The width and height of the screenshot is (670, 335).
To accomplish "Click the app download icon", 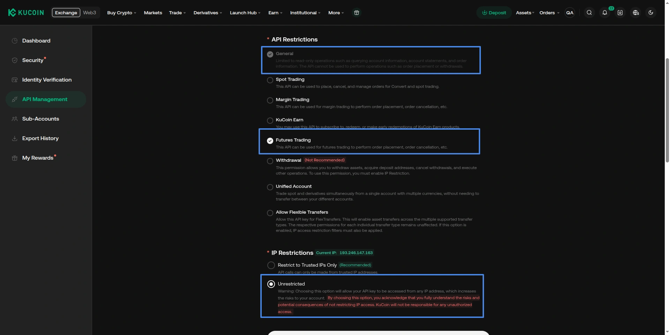I will (x=620, y=13).
